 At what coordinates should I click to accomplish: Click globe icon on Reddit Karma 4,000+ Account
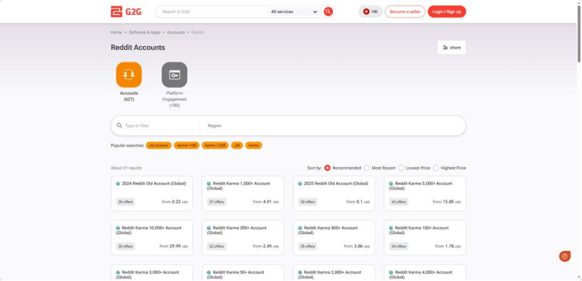pyautogui.click(x=391, y=272)
